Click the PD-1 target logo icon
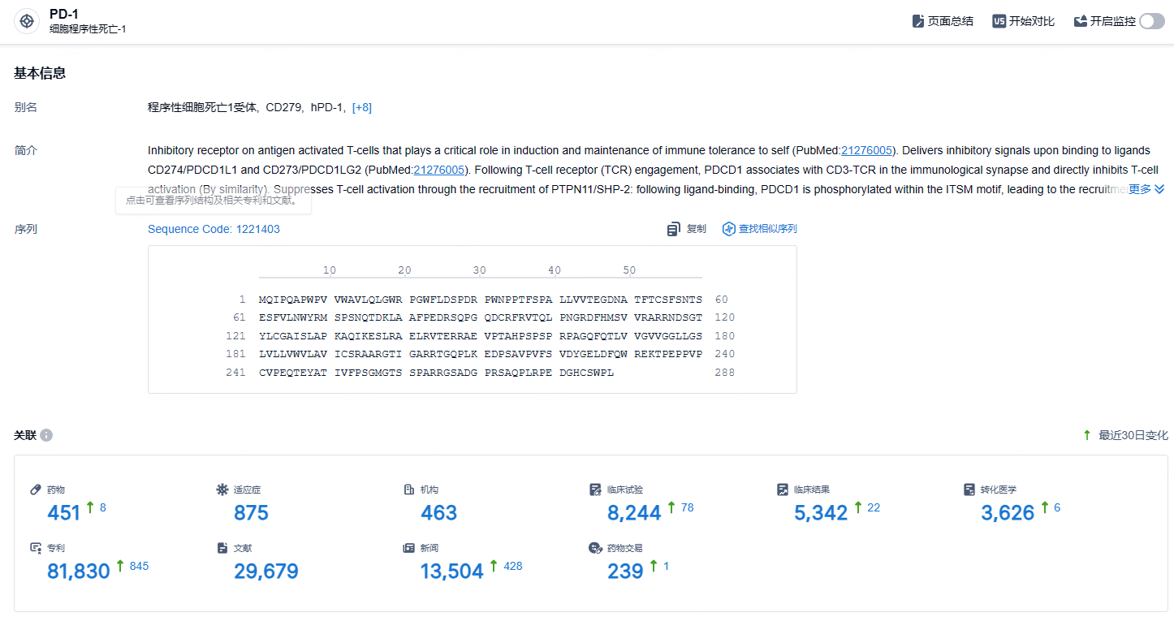1174x617 pixels. pyautogui.click(x=27, y=21)
